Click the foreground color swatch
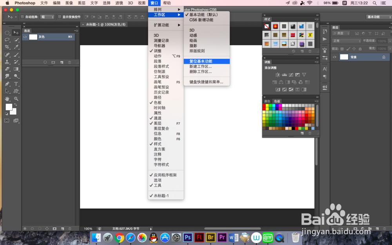This screenshot has width=392, height=245. [x=9, y=107]
